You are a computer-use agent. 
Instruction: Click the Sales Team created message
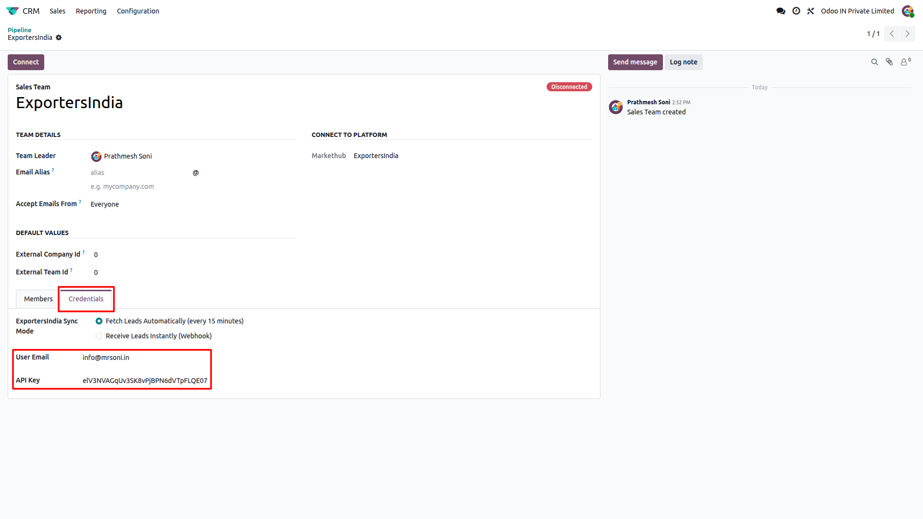(656, 112)
